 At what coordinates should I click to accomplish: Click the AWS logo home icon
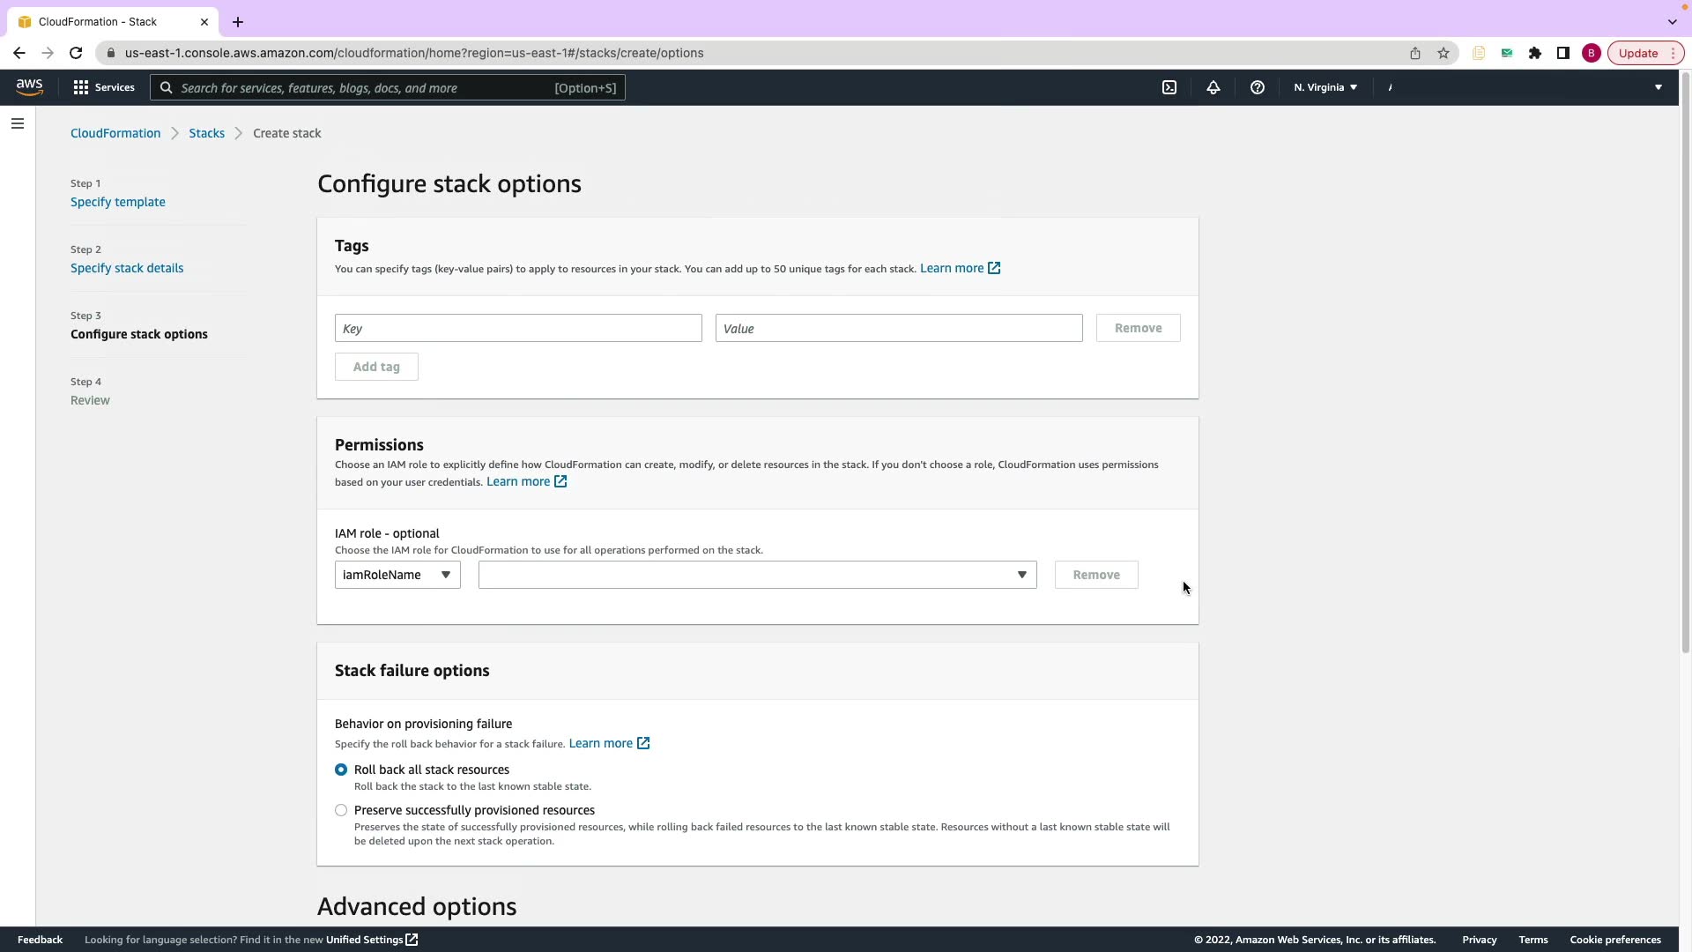tap(29, 86)
